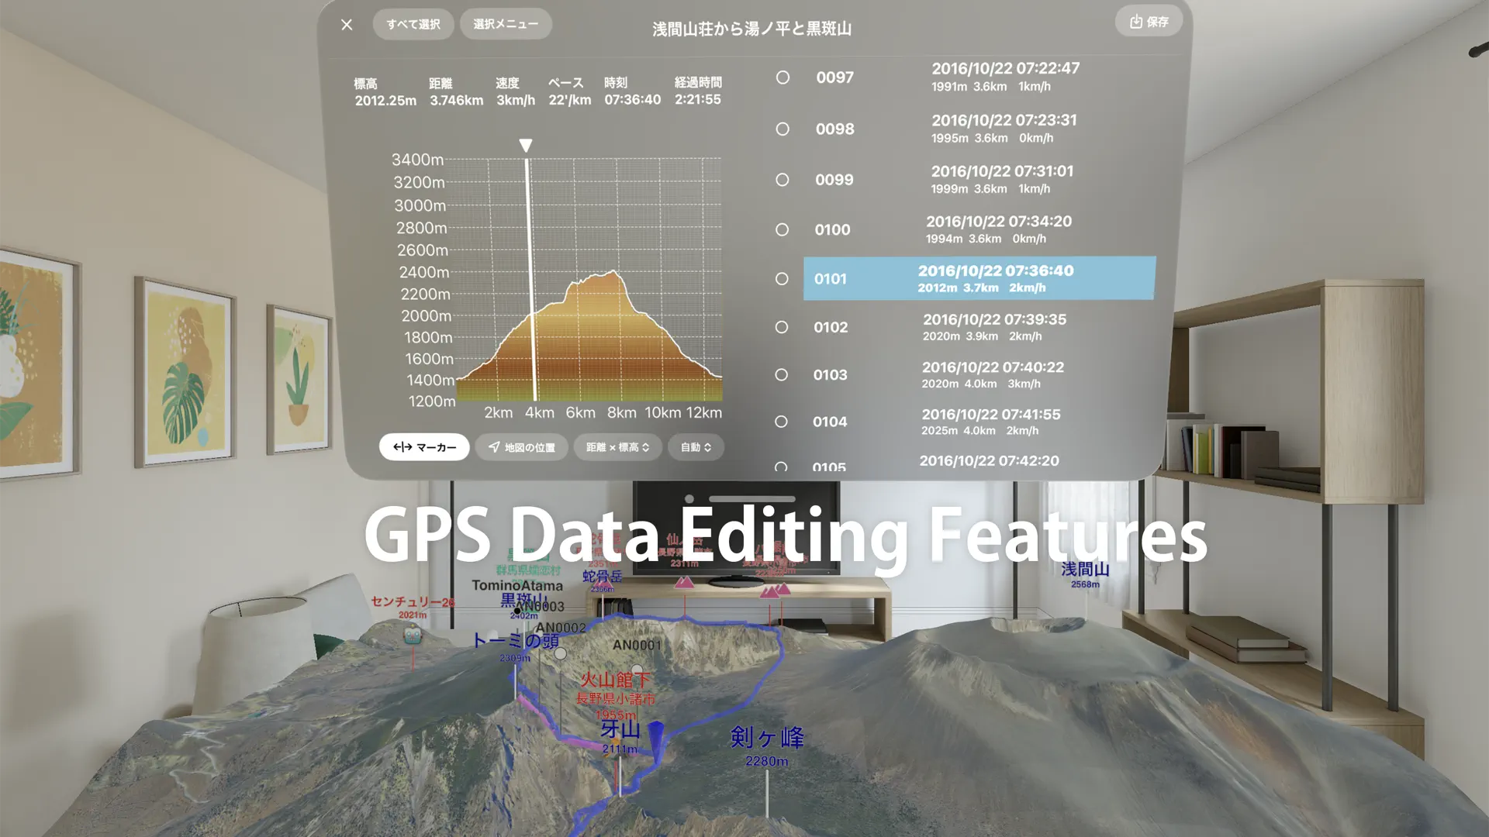This screenshot has height=837, width=1489.
Task: Select radio button for point 0099
Action: [782, 180]
